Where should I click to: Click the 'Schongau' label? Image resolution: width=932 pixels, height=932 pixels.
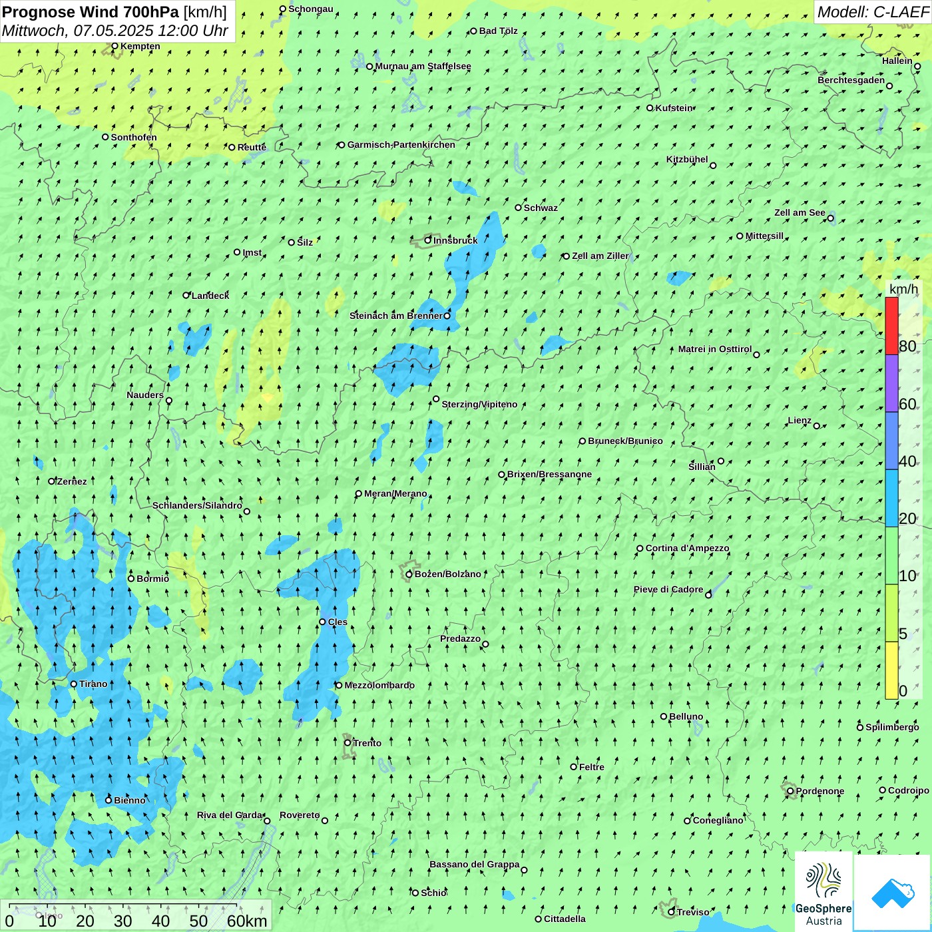pos(310,9)
